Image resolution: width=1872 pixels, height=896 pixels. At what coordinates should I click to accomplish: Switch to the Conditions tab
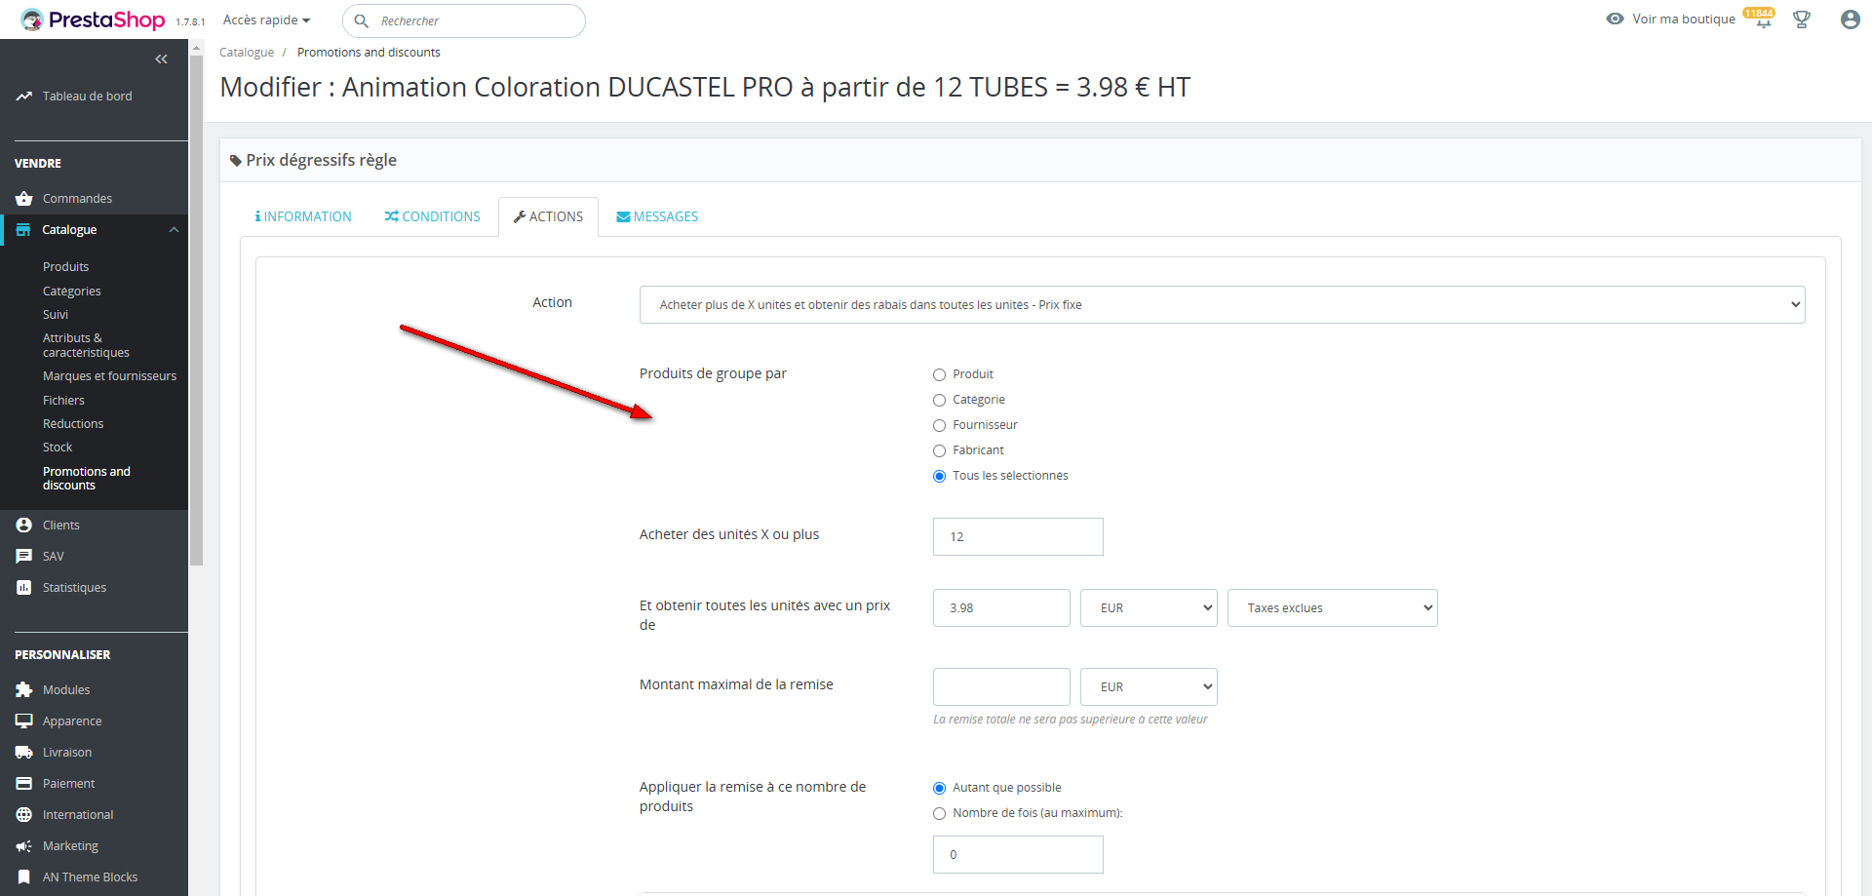(432, 216)
